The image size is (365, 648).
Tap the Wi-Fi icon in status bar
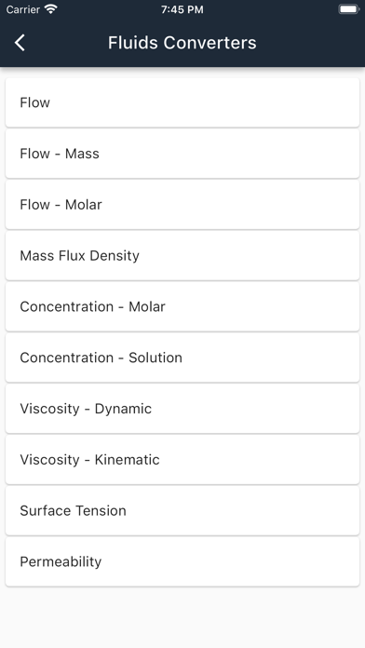click(x=51, y=9)
